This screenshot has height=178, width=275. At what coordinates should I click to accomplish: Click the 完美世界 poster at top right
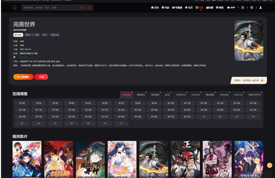point(249,41)
